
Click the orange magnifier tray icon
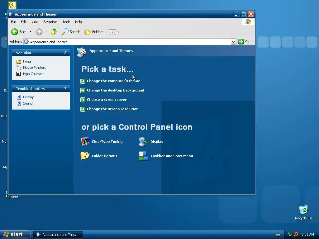point(296,235)
